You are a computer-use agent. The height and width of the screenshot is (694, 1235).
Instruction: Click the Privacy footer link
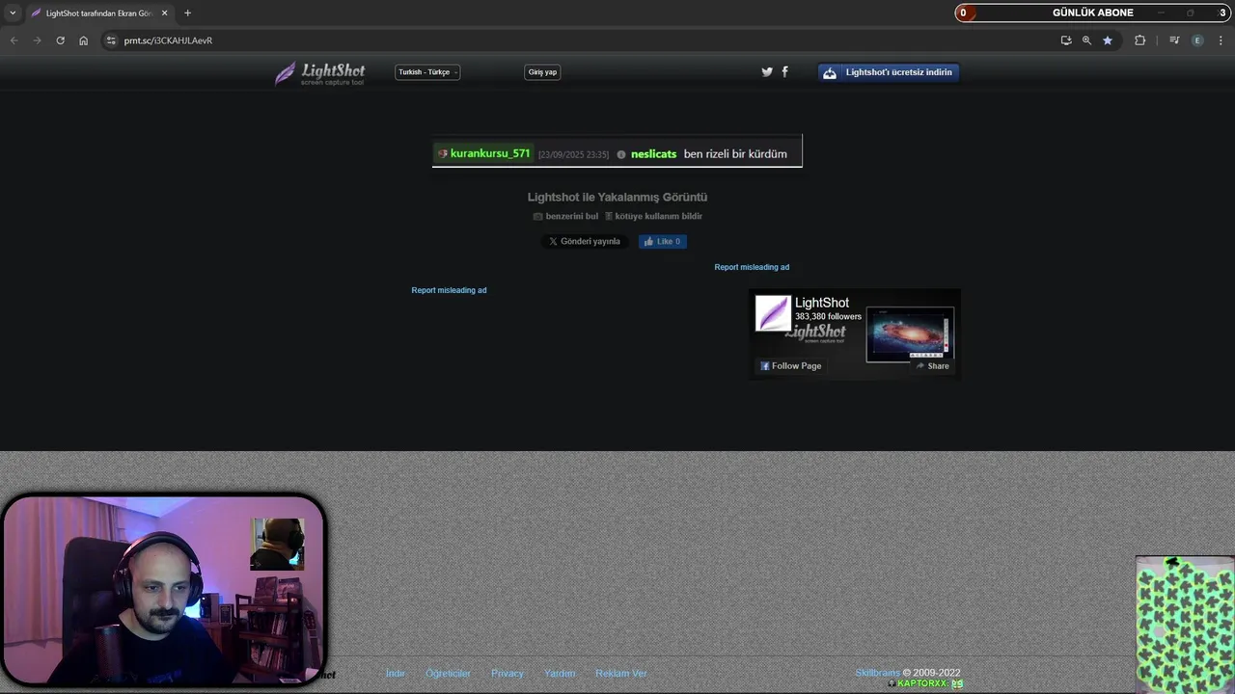click(508, 673)
